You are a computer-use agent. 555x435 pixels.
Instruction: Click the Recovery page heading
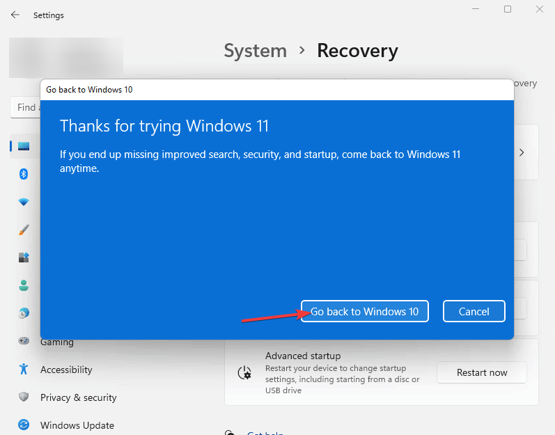coord(357,52)
